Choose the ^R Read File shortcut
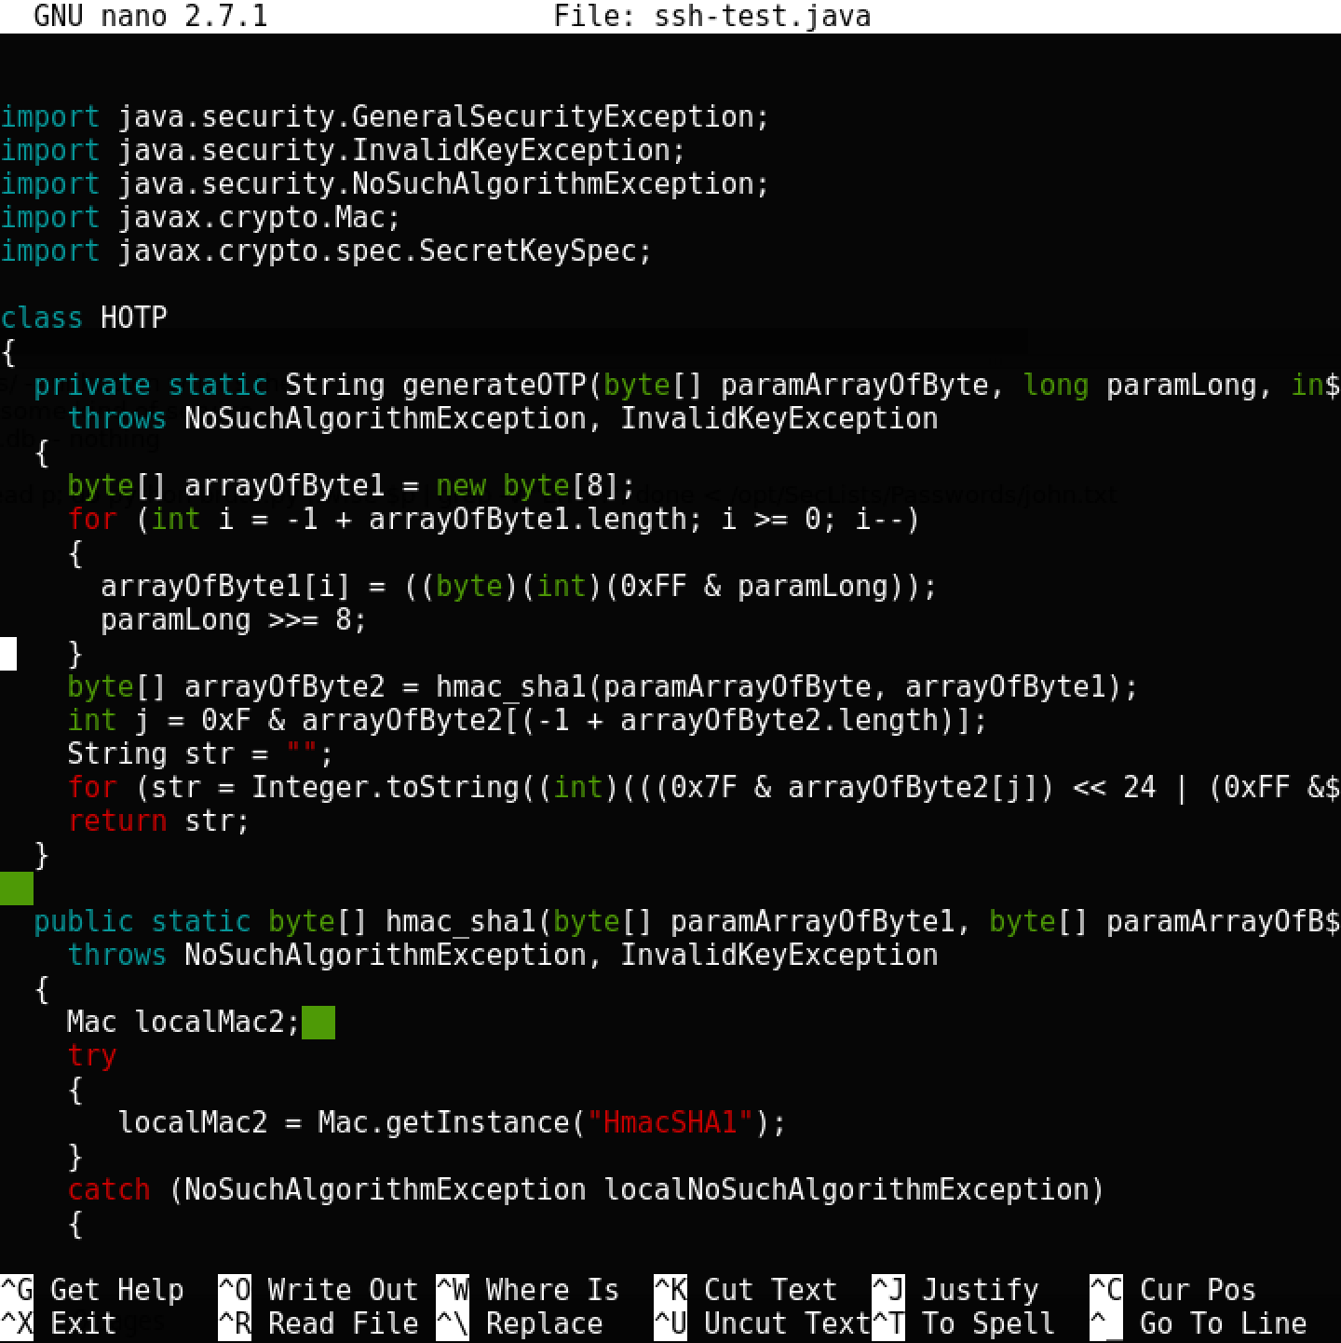This screenshot has height=1343, width=1341. pyautogui.click(x=318, y=1323)
